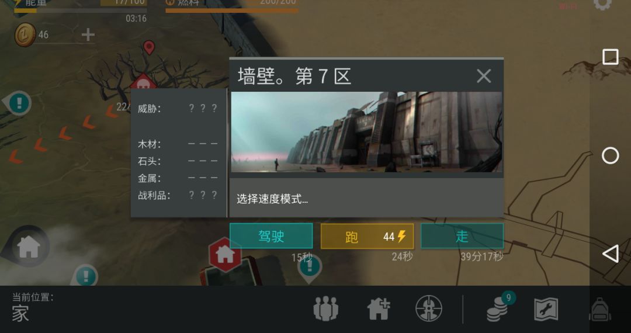The image size is (631, 333).
Task: Choose 走 walk speed mode
Action: [x=462, y=236]
